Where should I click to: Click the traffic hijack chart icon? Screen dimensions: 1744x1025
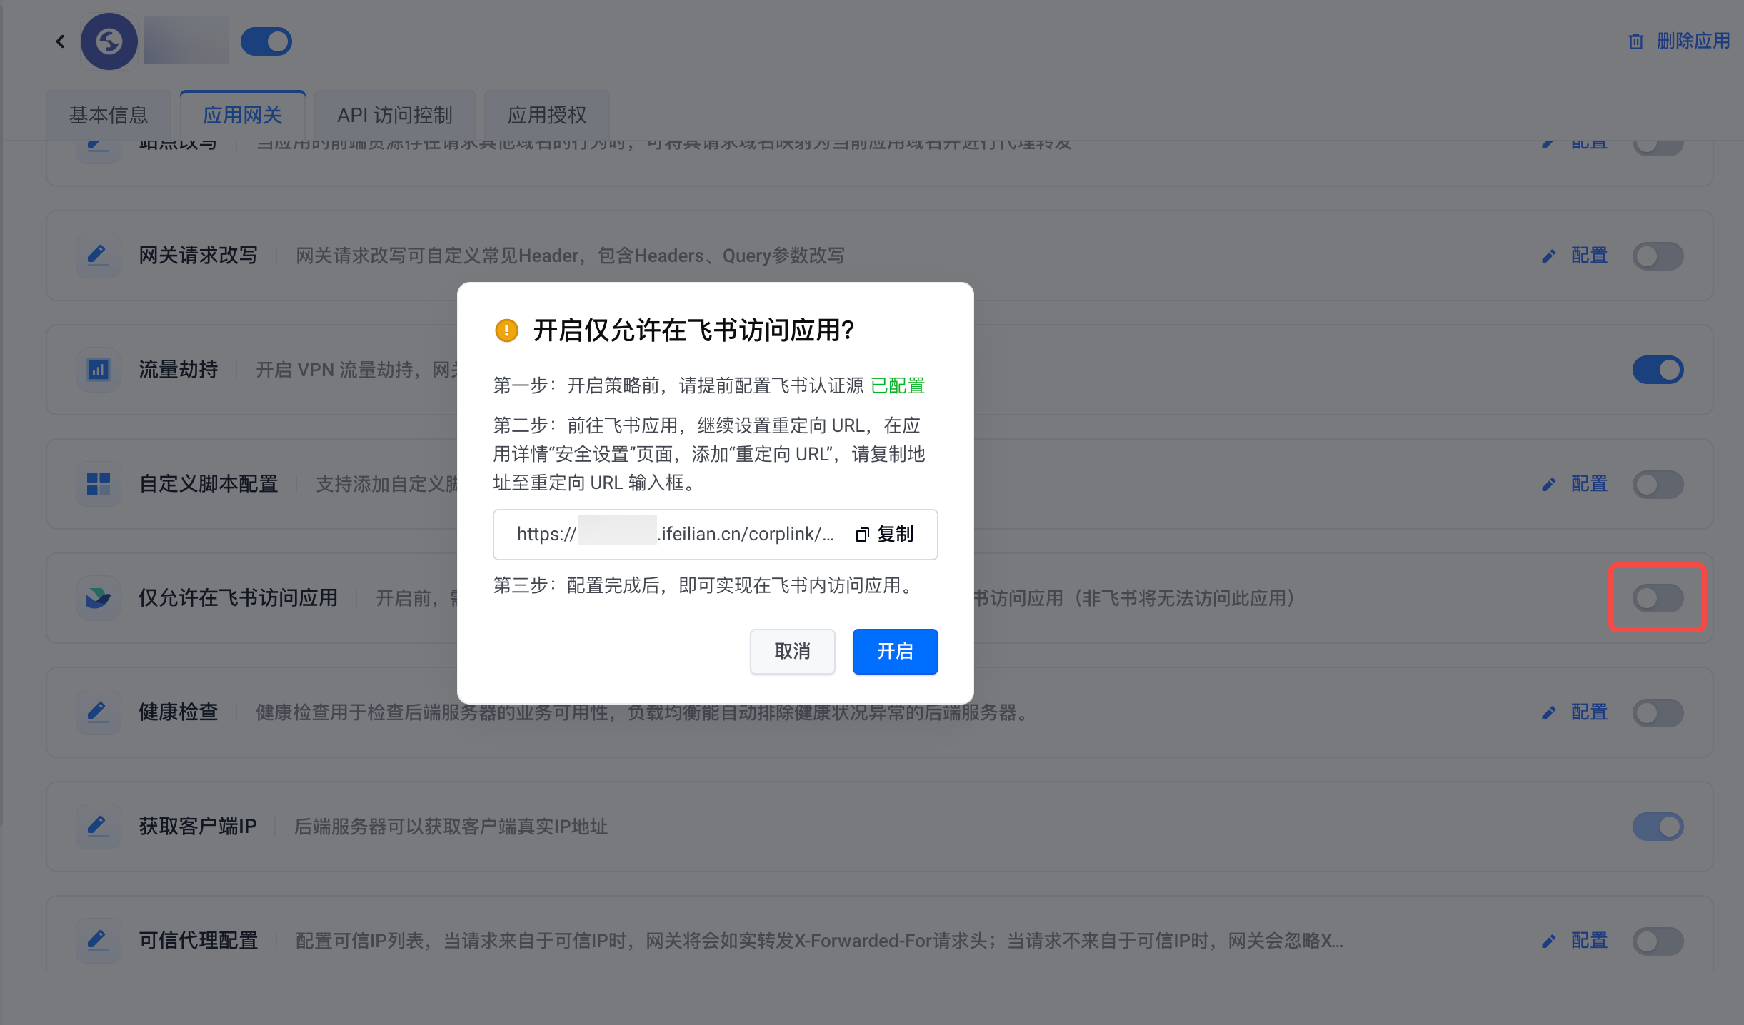[x=98, y=370]
